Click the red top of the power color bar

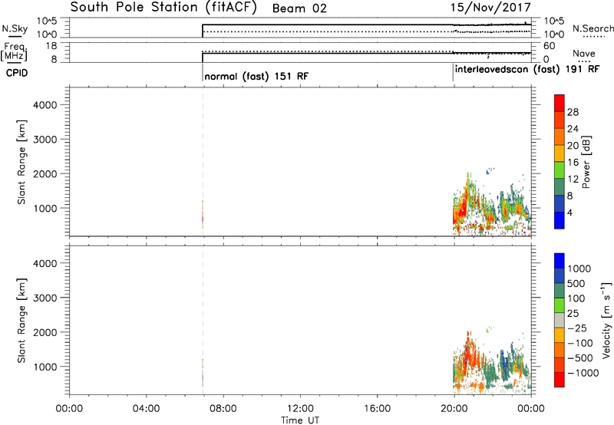(560, 103)
